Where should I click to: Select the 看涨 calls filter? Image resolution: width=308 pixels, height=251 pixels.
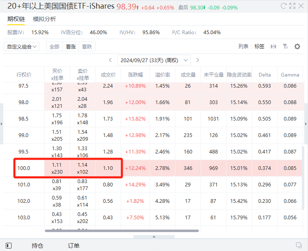tap(71, 47)
